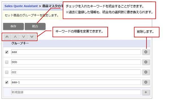The height and width of the screenshot is (102, 181).
Task: Edit the bbb group key text field
Action: pos(76,62)
